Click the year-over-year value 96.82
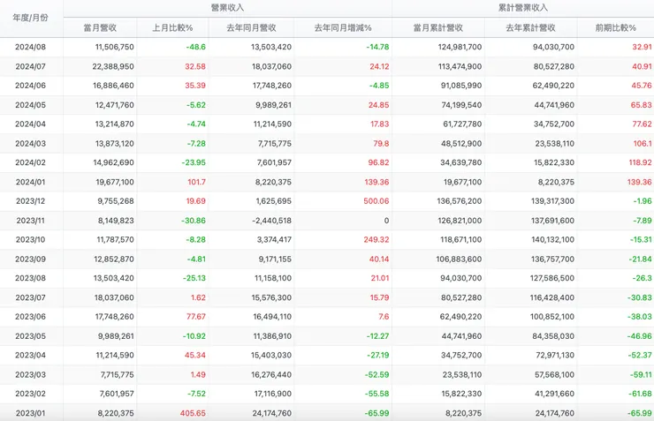Image resolution: width=654 pixels, height=421 pixels. pos(379,162)
